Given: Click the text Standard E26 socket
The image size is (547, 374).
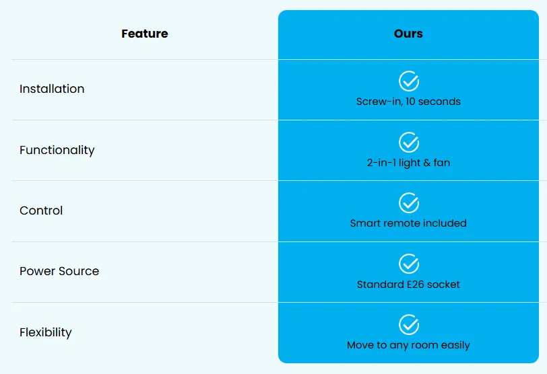Looking at the screenshot, I should pos(408,284).
